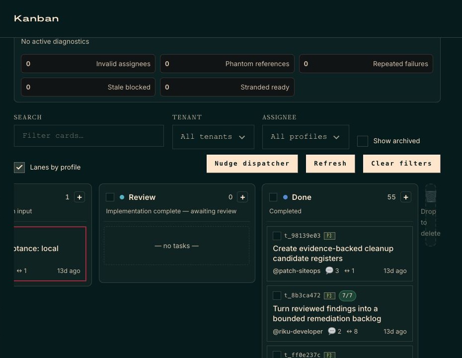Open the Stranded ready diagnostic tile
462x358 pixels.
coord(227,87)
